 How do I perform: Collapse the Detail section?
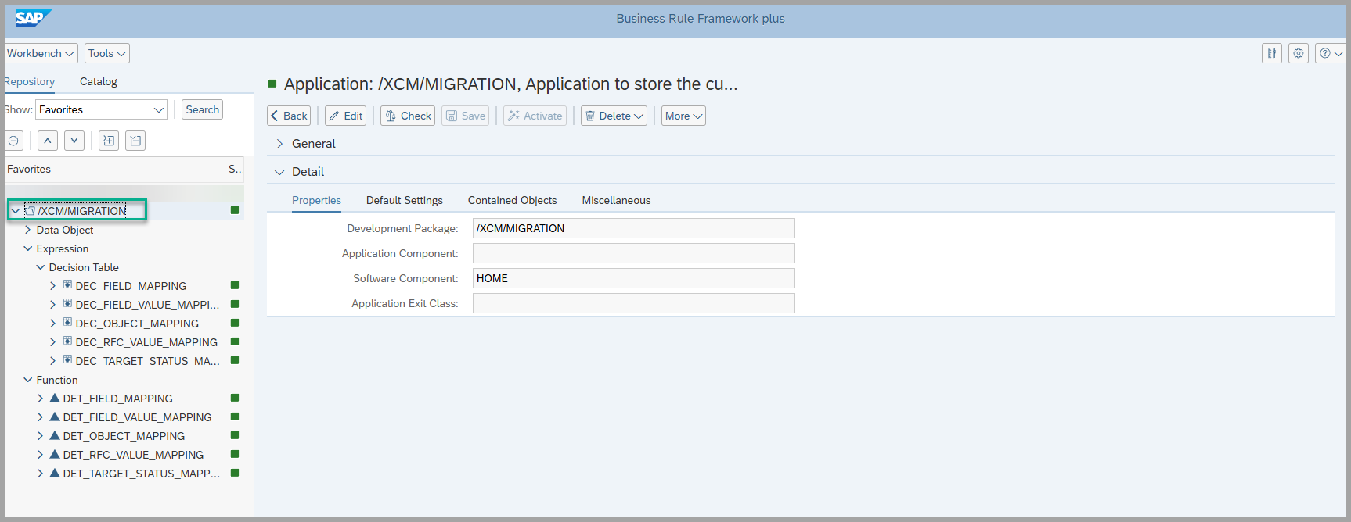point(279,172)
